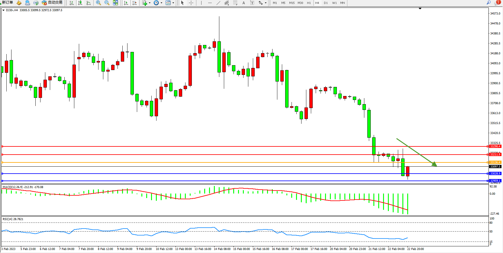Click the DJ30 H4 chart title arrow
This screenshot has height=253, width=503.
point(3,10)
